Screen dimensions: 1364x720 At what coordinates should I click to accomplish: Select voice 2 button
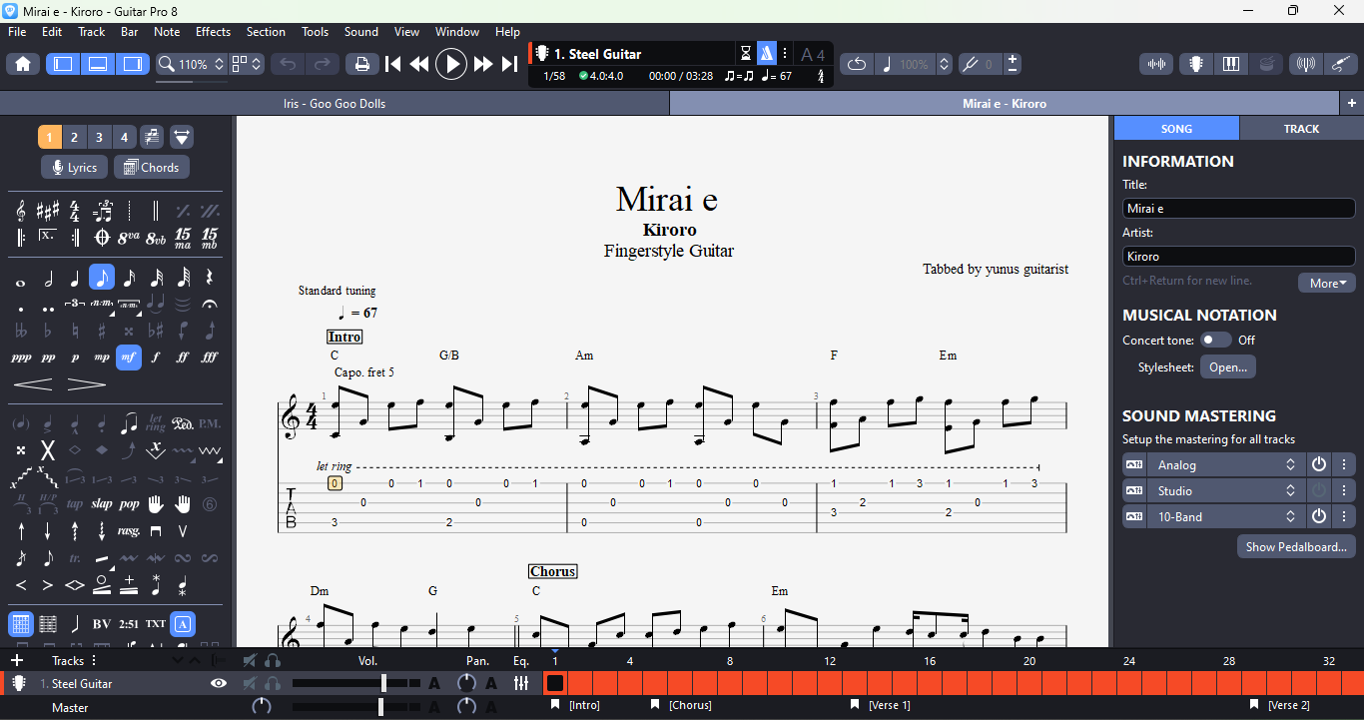(x=74, y=137)
